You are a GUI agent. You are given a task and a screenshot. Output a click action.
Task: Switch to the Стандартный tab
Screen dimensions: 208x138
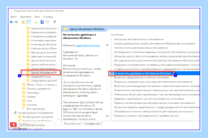click(x=92, y=124)
